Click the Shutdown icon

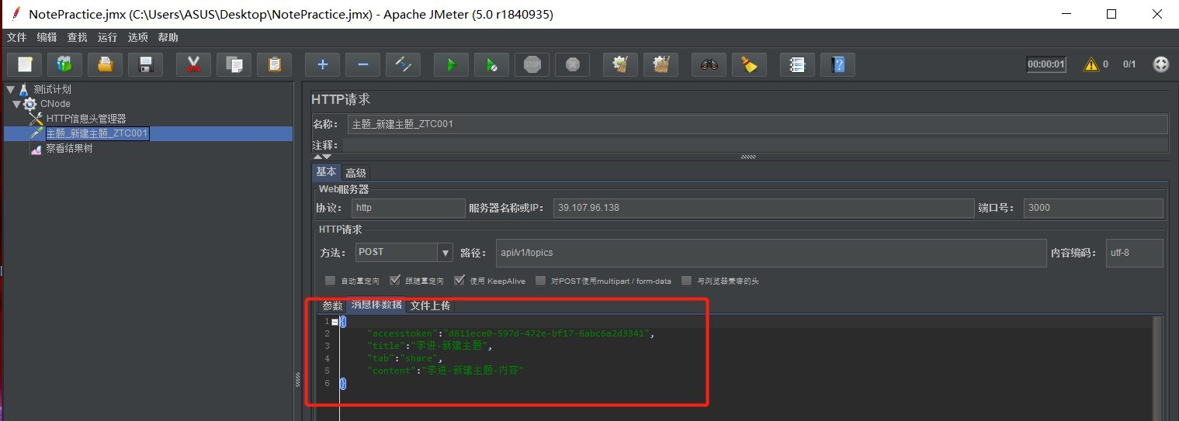[x=572, y=64]
